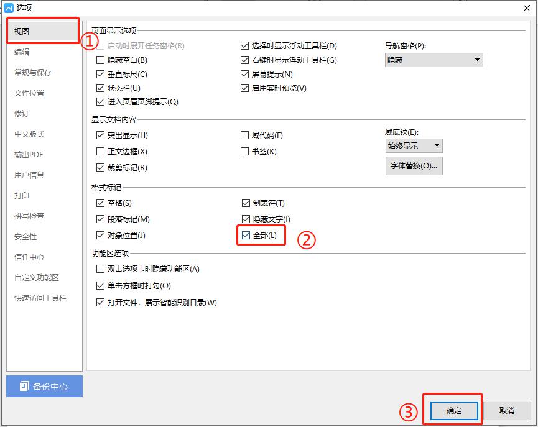
Task: Enable 域代码(F) checkbox
Action: (x=244, y=135)
